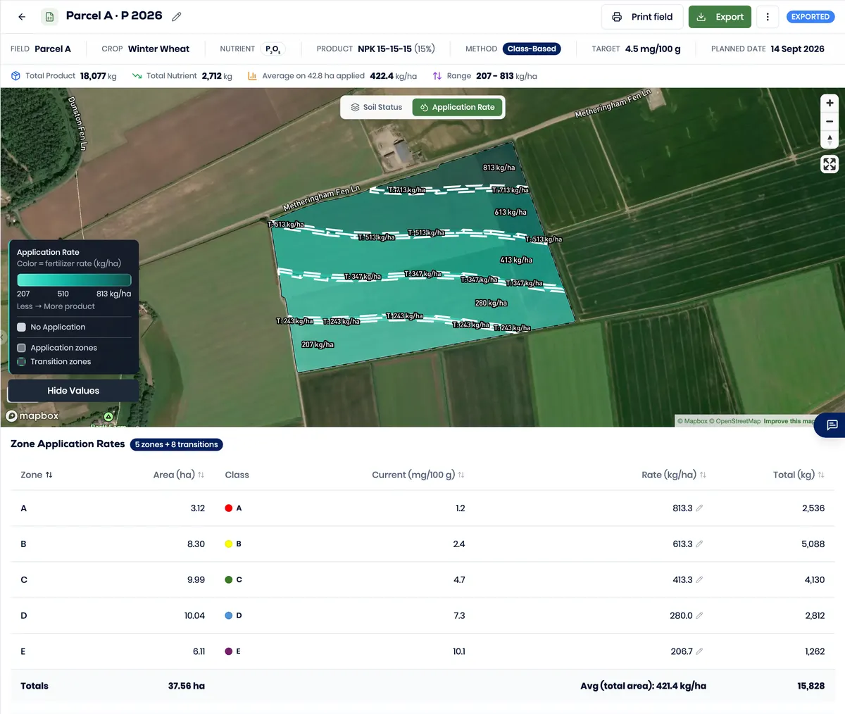Viewport: 845px width, 714px height.
Task: Click the Hide Values button
Action: click(73, 391)
